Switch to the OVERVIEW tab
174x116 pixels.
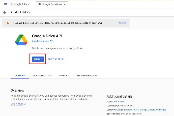pos(20,75)
